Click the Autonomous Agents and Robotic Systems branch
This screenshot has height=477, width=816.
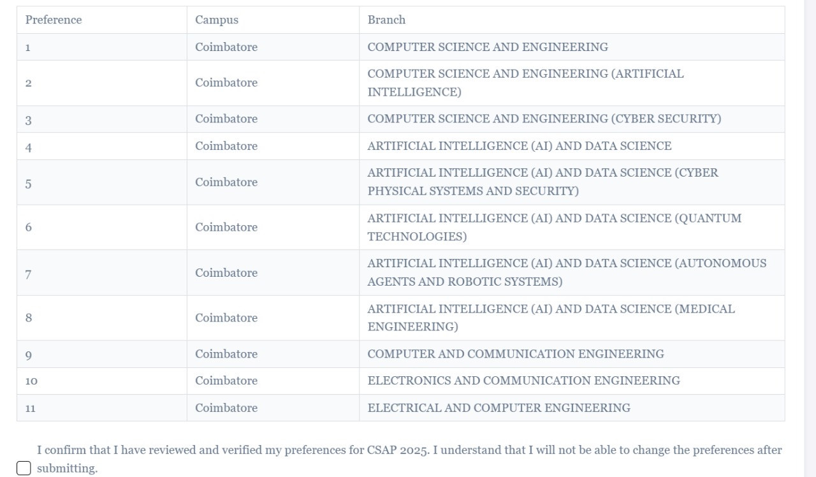567,272
